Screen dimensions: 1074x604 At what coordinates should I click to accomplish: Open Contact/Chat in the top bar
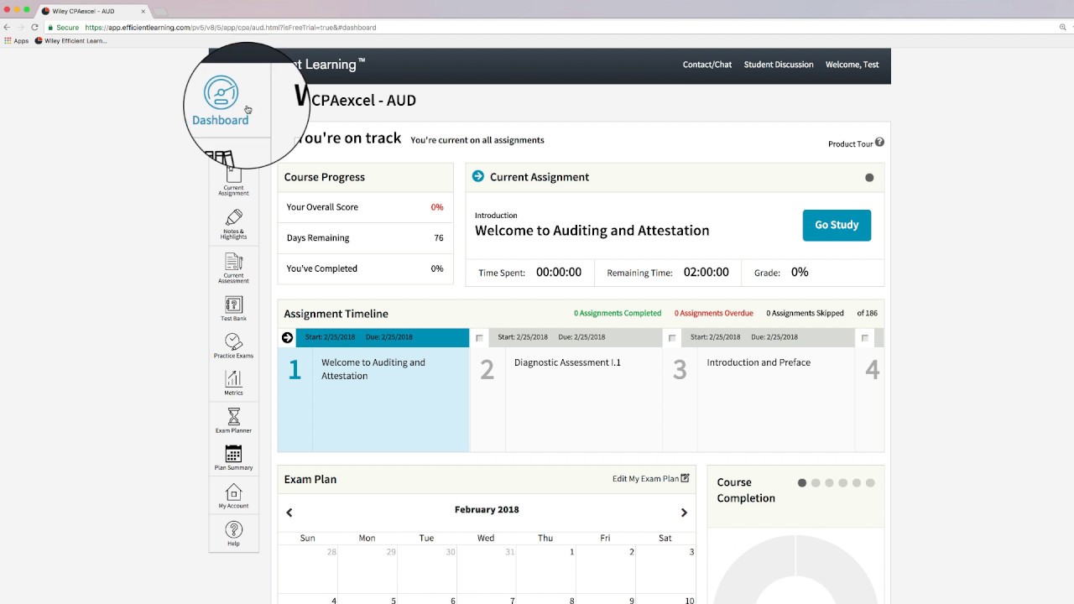707,65
